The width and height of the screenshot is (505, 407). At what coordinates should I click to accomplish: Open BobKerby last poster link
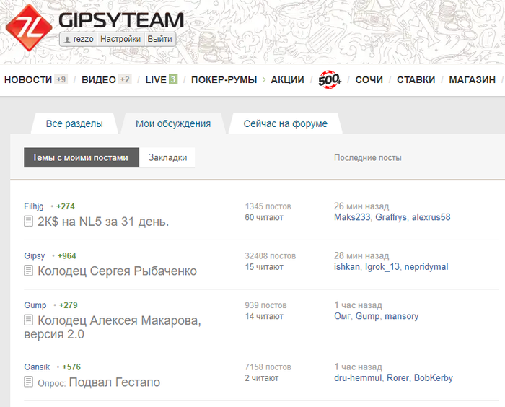[434, 377]
